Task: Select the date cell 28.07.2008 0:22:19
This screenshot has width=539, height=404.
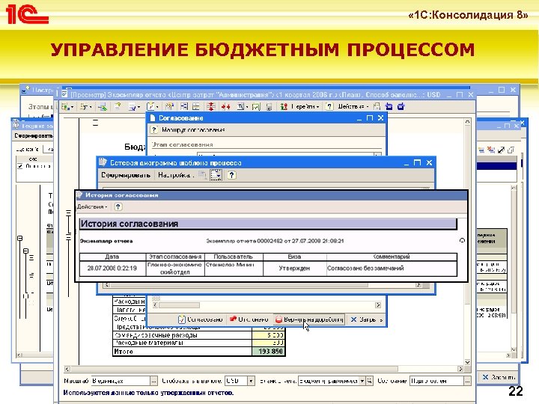Action: pyautogui.click(x=112, y=269)
